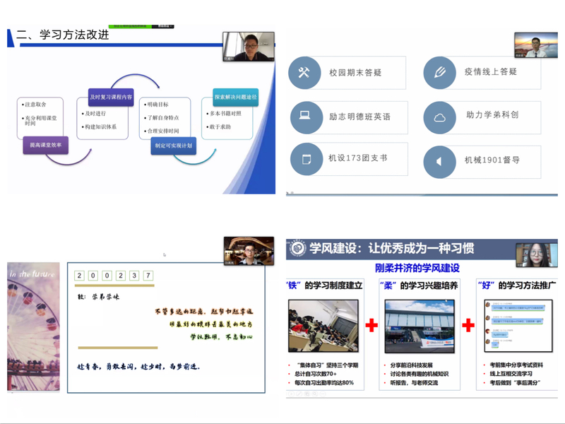This screenshot has width=565, height=424.
Task: Click the laptop icon beside 励志明德班英语
Action: [305, 115]
